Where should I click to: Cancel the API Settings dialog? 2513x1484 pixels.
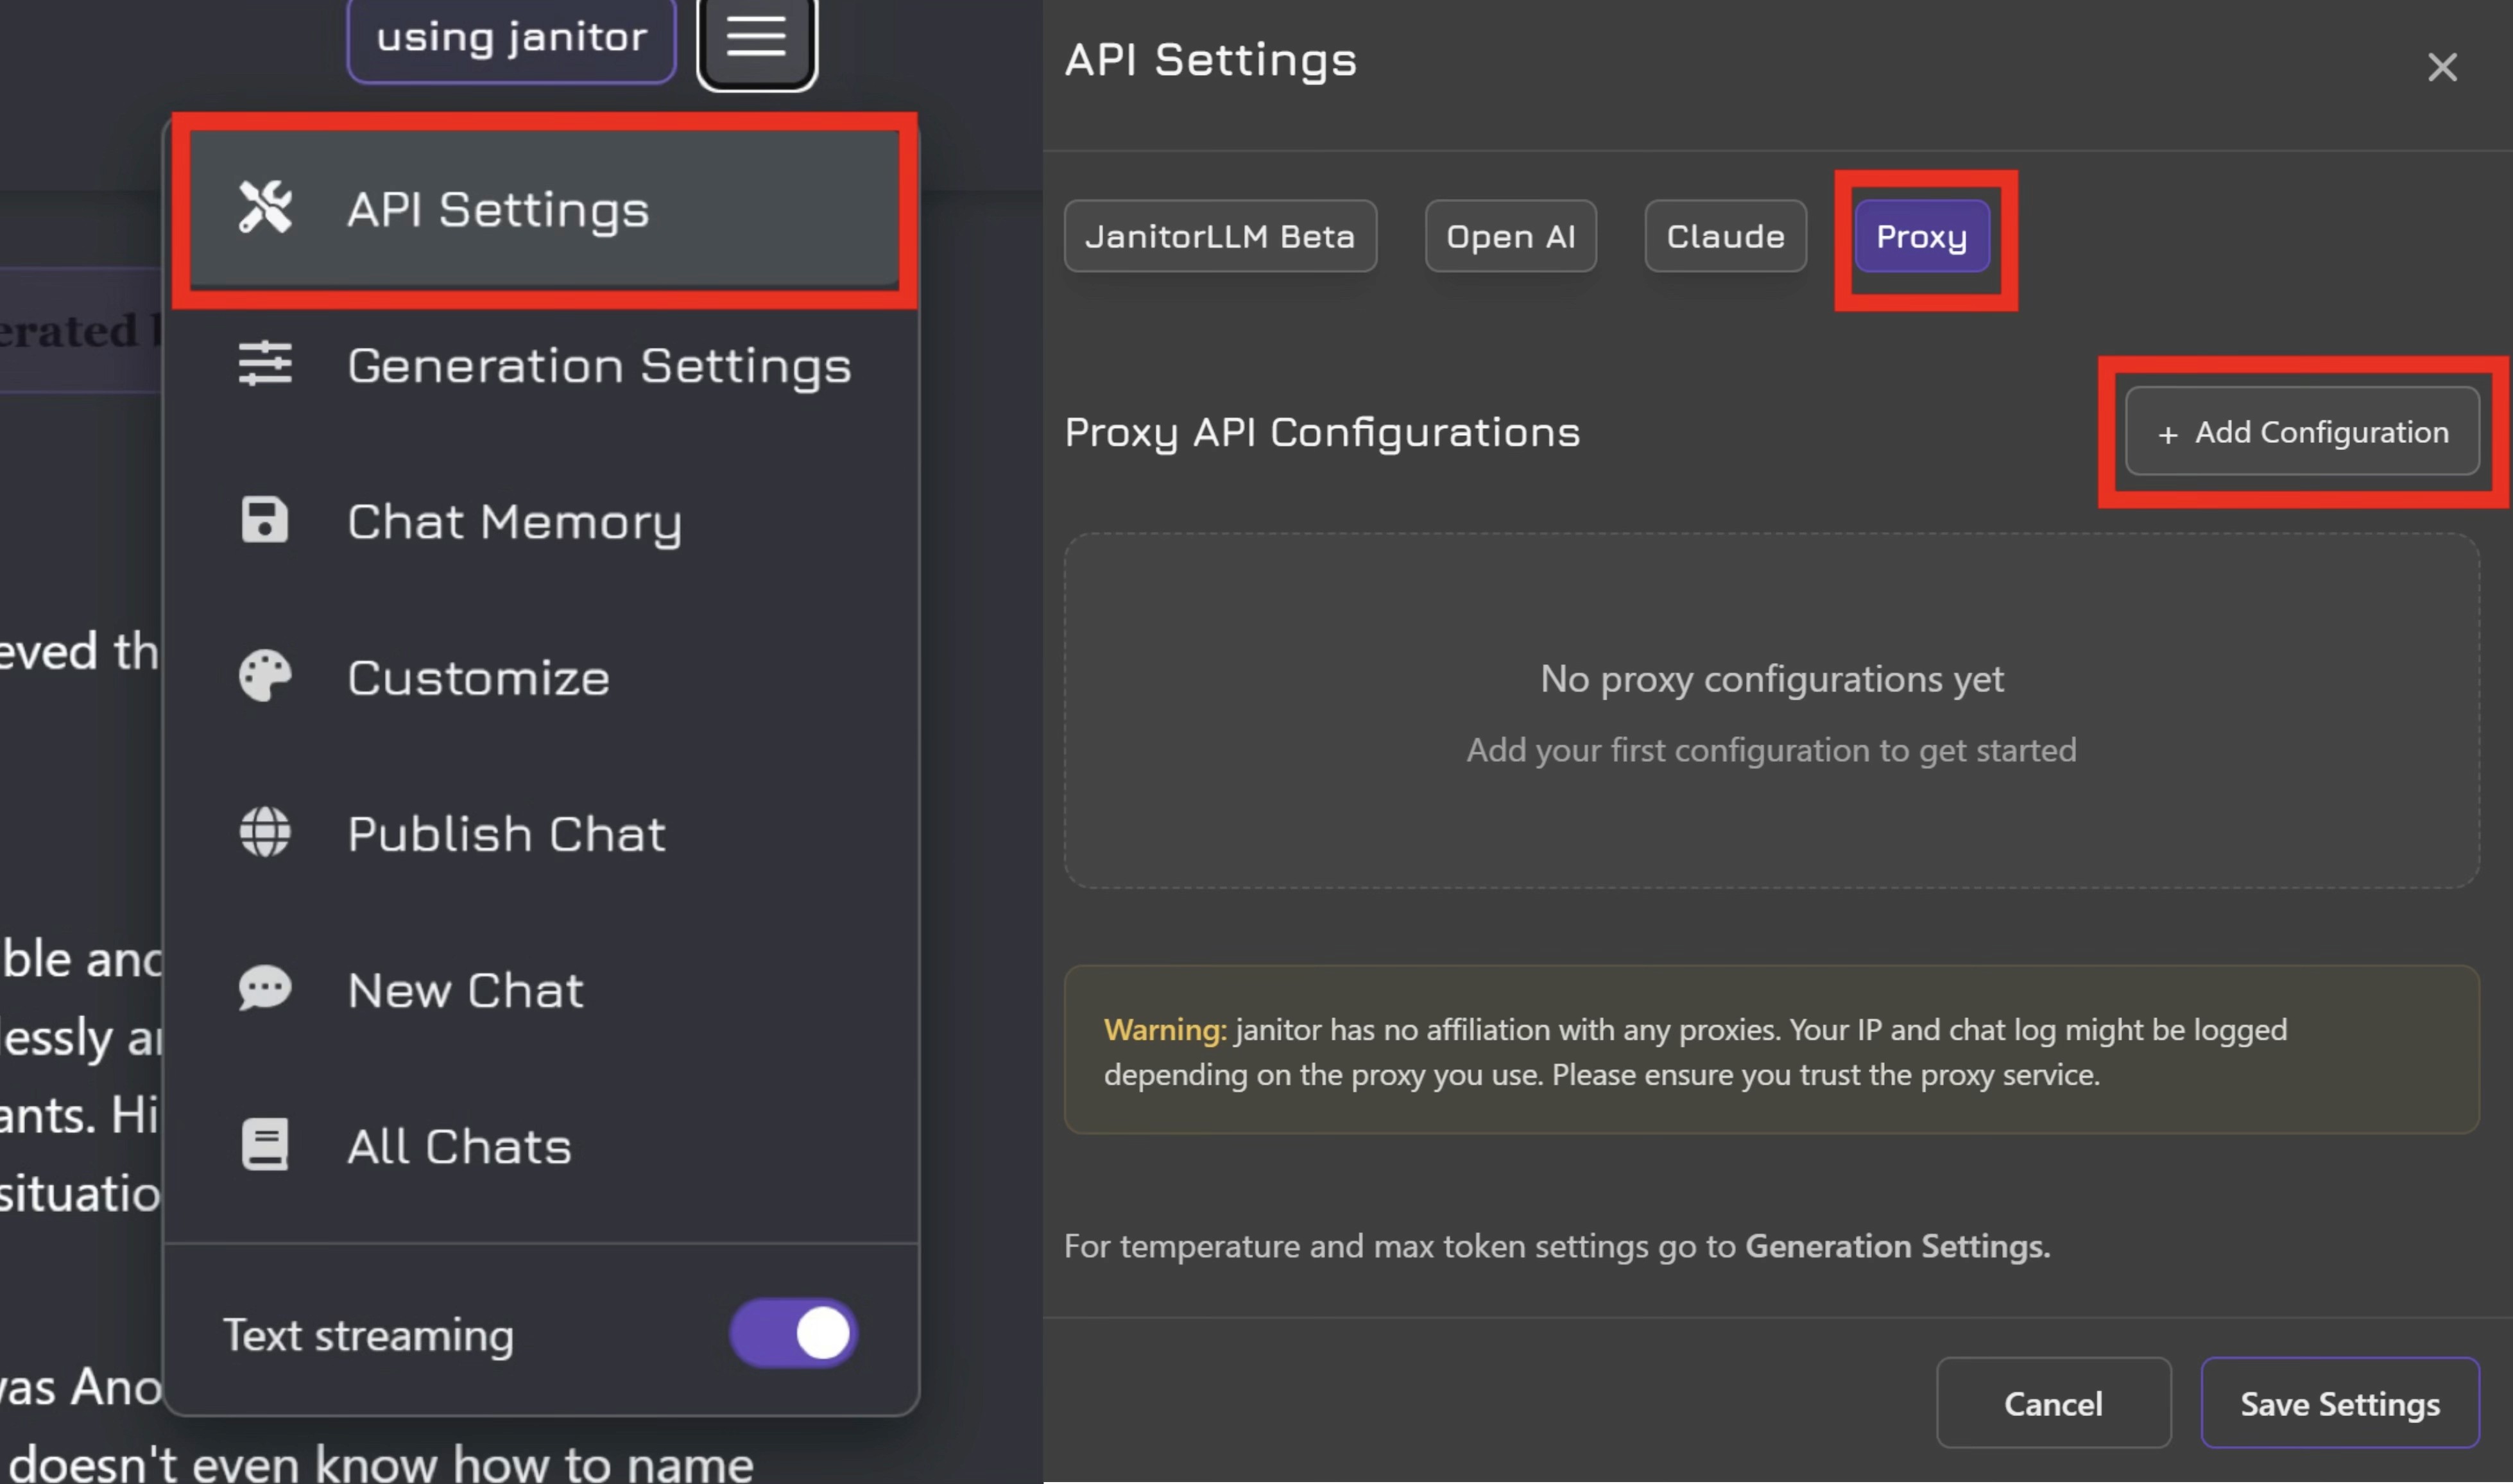(x=2053, y=1403)
